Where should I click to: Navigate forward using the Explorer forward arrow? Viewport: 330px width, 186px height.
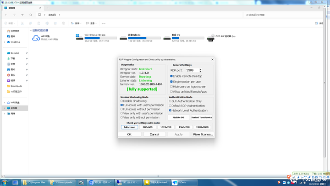[14, 15]
